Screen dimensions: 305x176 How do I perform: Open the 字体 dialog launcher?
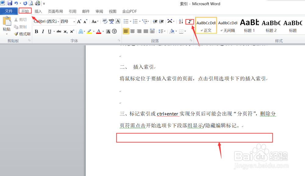[119, 40]
